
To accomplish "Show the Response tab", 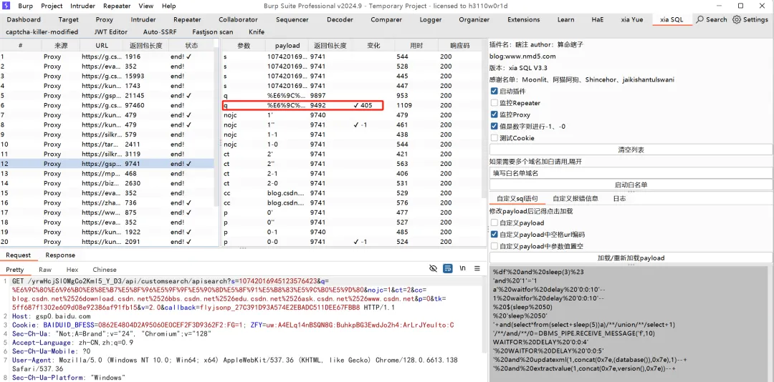I will tap(60, 255).
